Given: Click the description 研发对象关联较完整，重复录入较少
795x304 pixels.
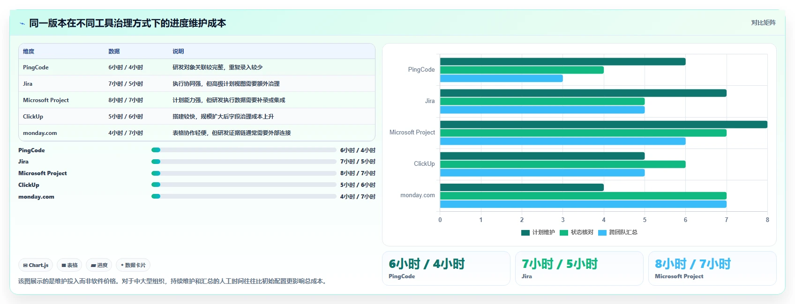Looking at the screenshot, I should 217,67.
